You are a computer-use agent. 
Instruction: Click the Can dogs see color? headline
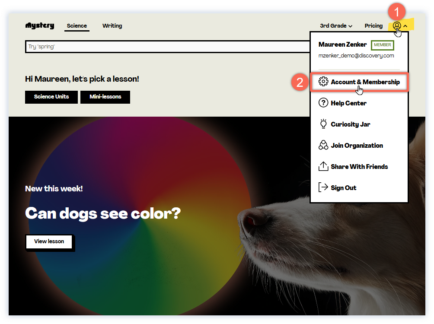pos(103,213)
